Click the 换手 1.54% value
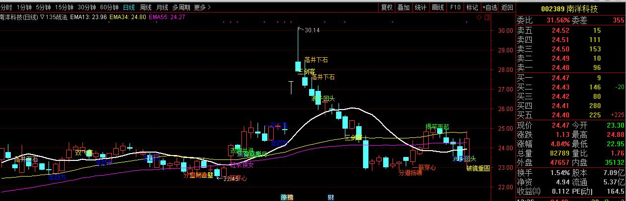The height and width of the screenshot is (201, 626). pos(559,173)
